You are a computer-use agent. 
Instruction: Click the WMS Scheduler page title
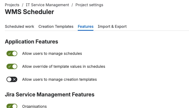point(29,12)
